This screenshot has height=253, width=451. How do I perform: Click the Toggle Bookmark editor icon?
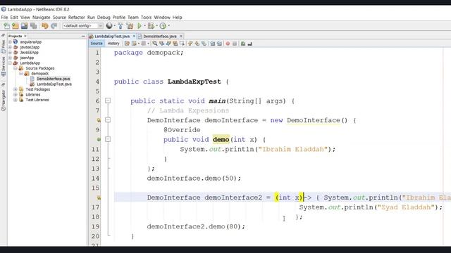(x=204, y=44)
